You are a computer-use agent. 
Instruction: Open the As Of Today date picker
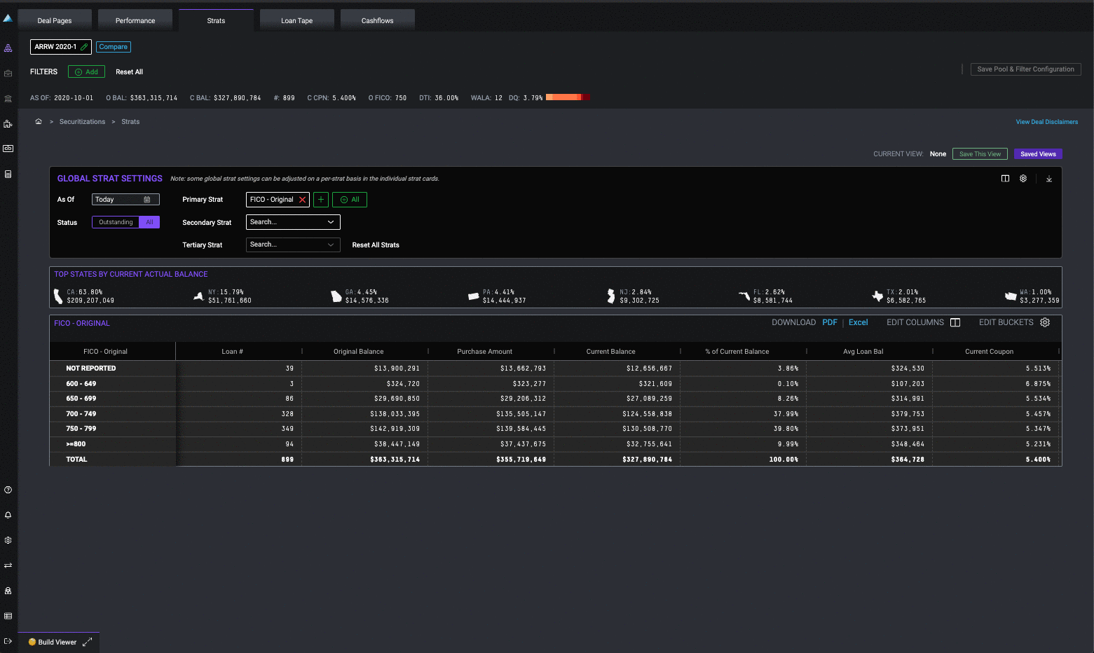click(x=125, y=200)
